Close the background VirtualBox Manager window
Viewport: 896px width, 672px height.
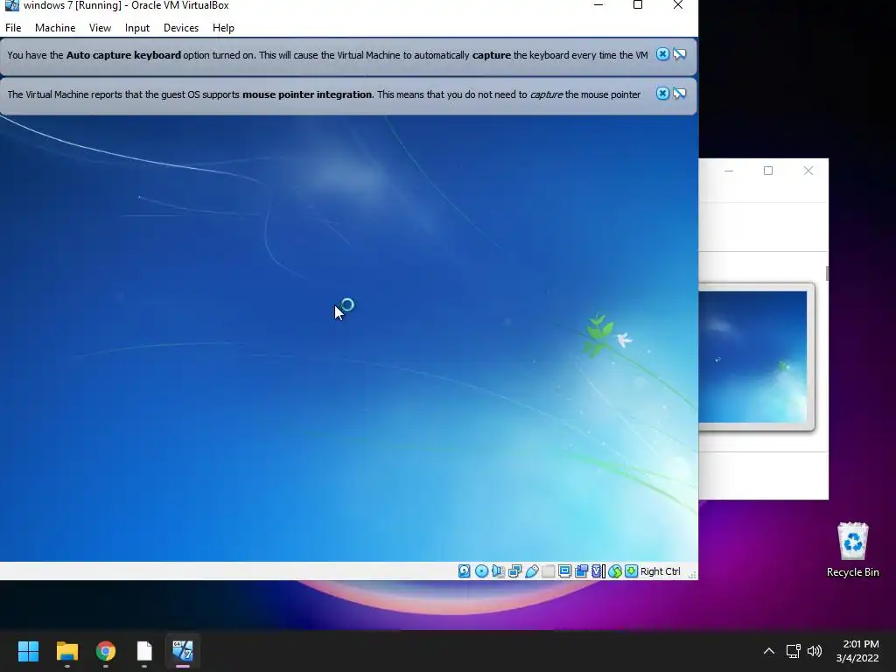(x=808, y=171)
